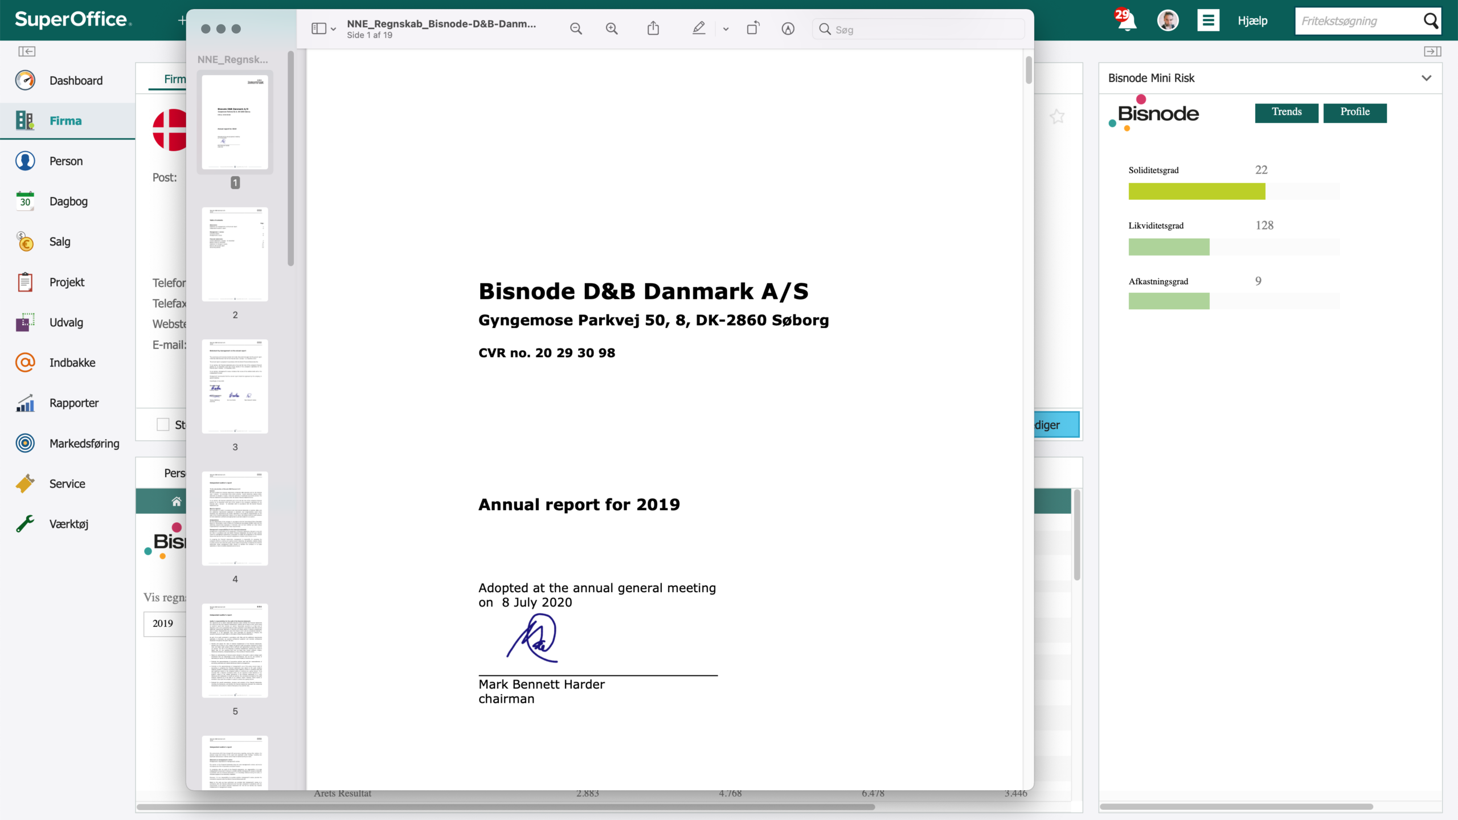
Task: Expand the markup tool options chevron
Action: 726,29
